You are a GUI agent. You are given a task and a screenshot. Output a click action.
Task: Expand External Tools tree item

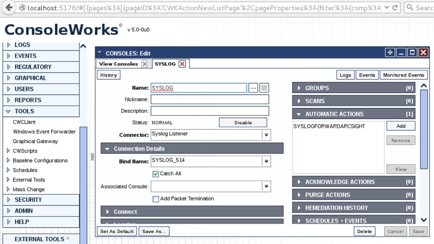click(8, 180)
